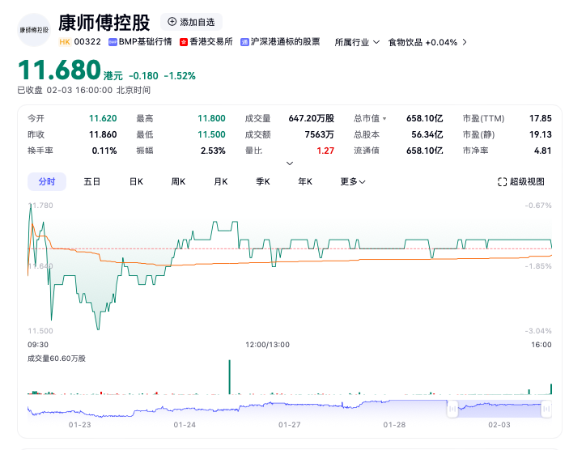Switch to the 季K chart tab
Screen dimensions: 569x450
pos(263,182)
